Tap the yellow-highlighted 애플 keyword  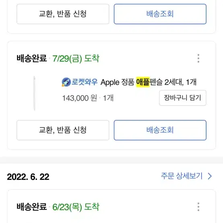[x=143, y=82]
